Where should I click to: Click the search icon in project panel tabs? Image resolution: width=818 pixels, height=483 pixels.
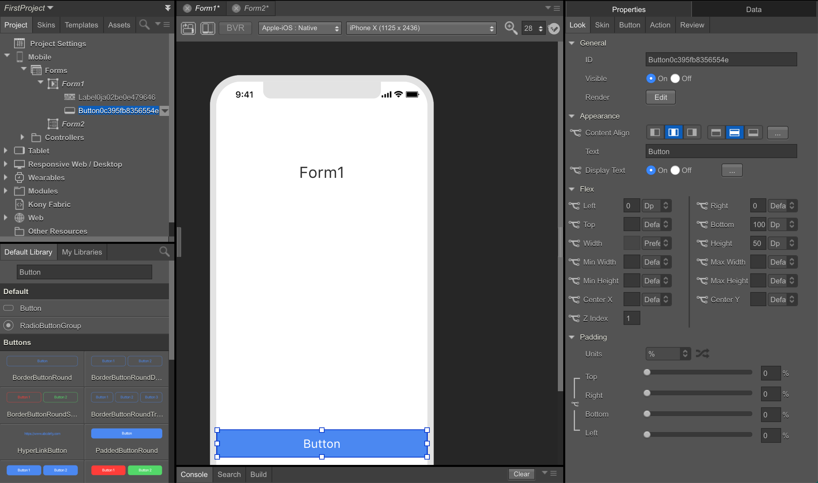tap(144, 25)
